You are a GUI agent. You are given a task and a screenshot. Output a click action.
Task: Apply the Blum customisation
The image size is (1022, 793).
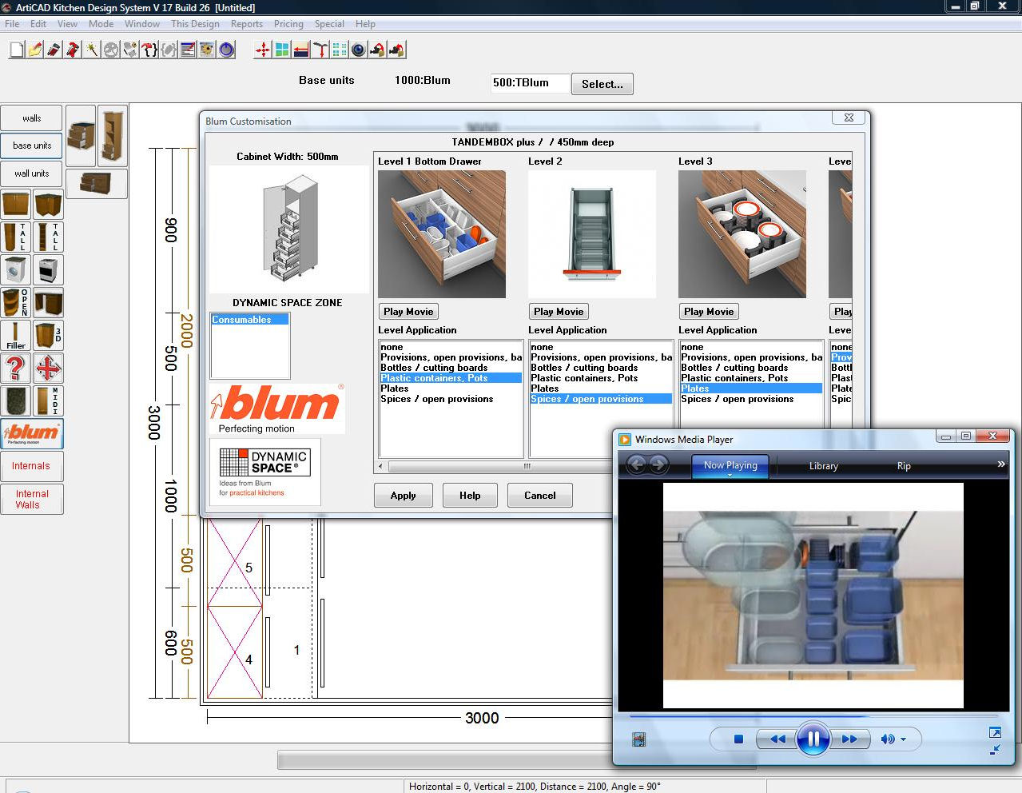click(x=404, y=496)
